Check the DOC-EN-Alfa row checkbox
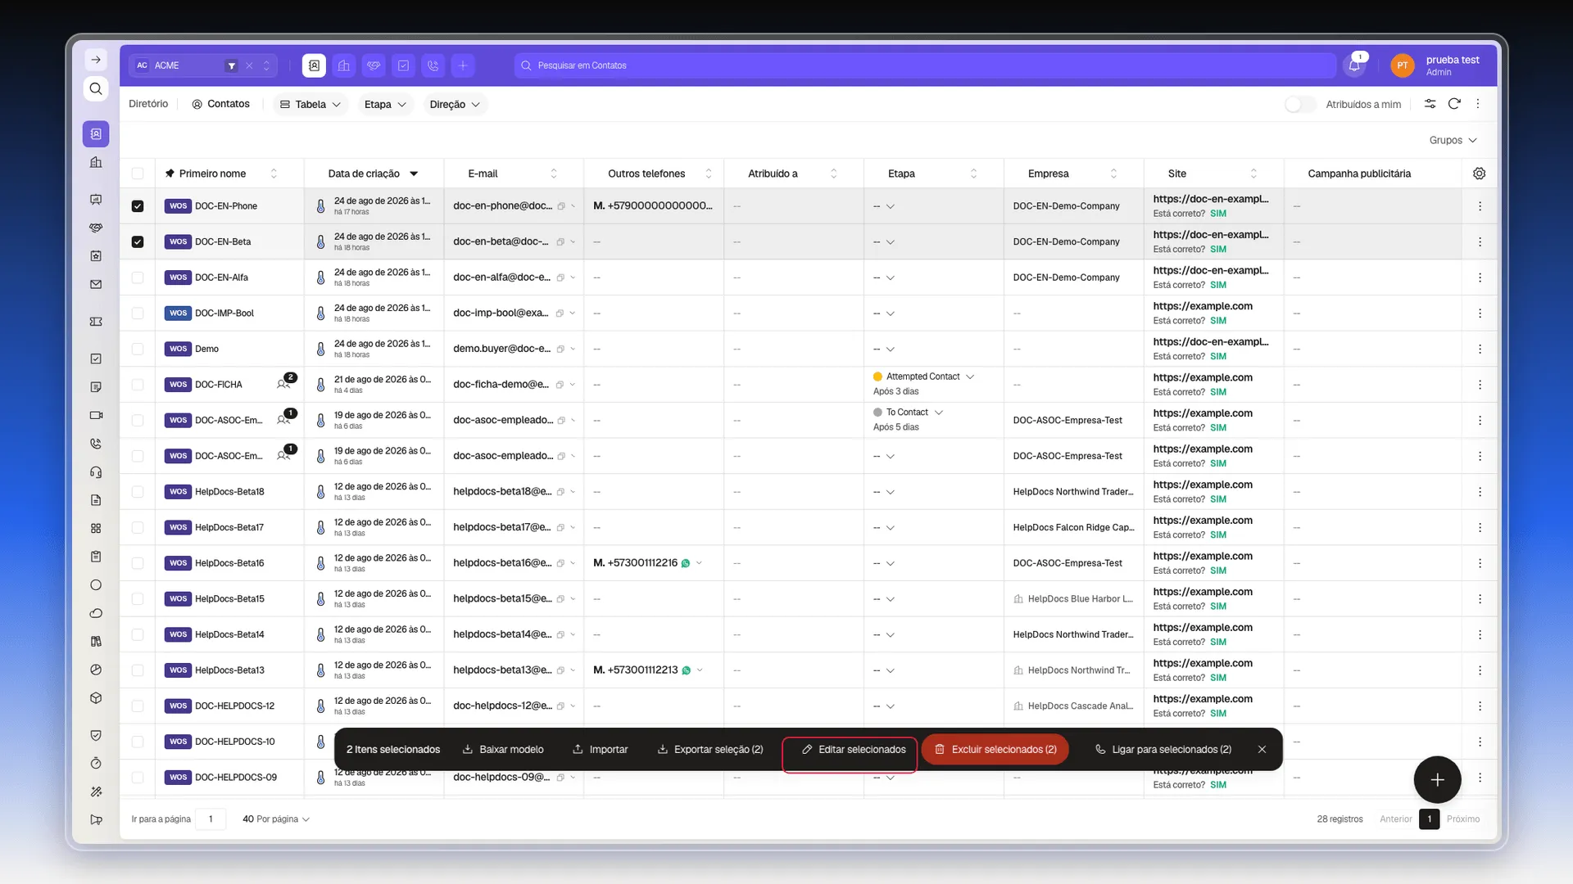Viewport: 1573px width, 884px height. pos(138,277)
